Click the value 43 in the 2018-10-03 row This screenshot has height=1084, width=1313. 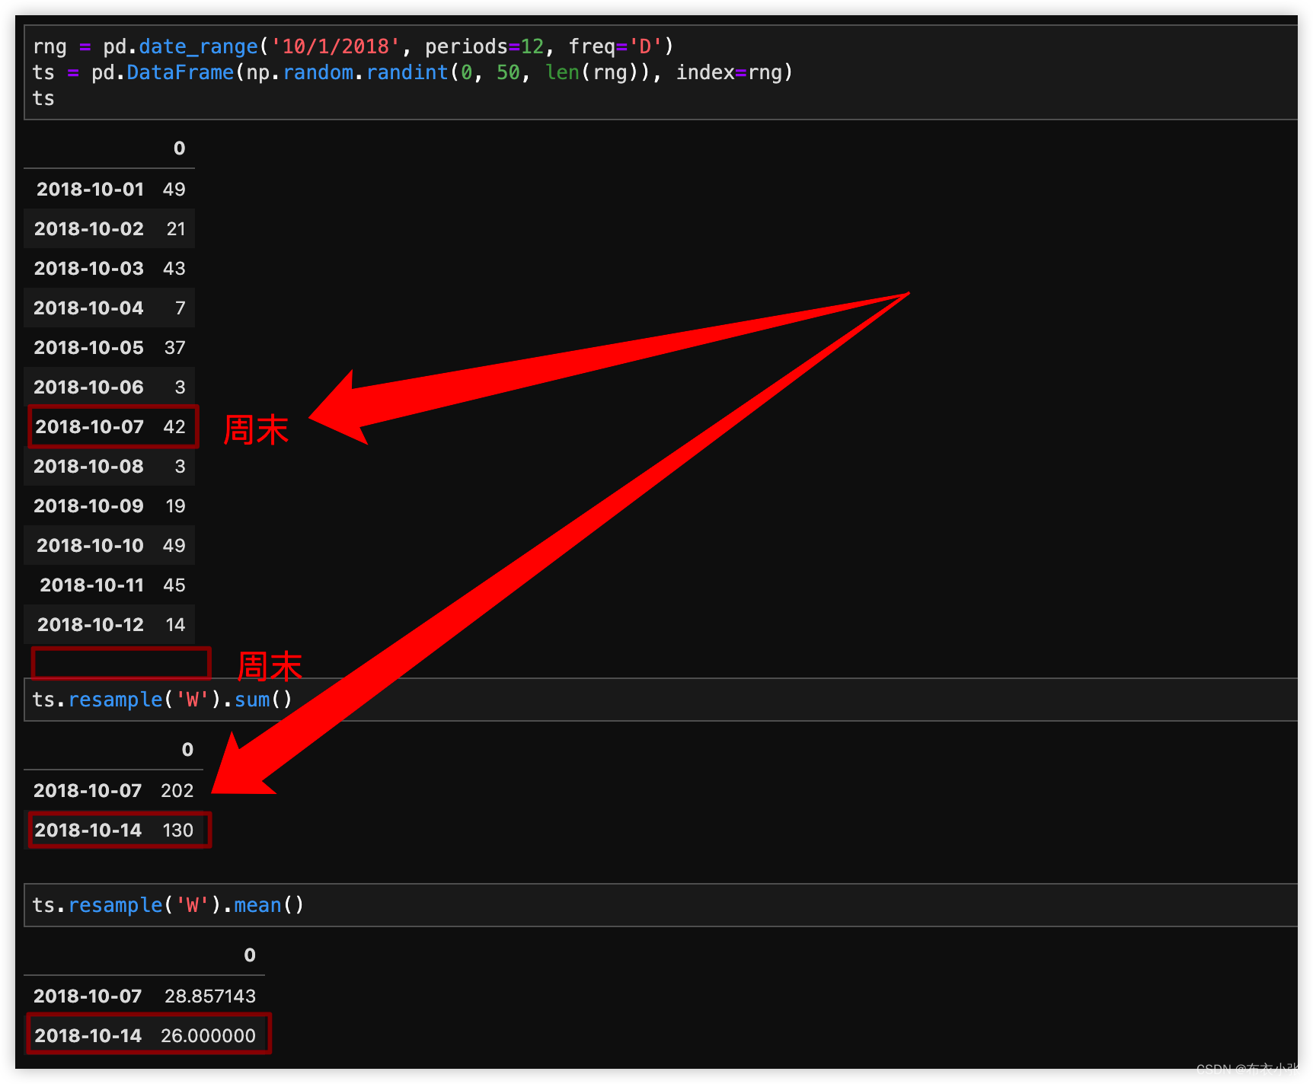174,269
